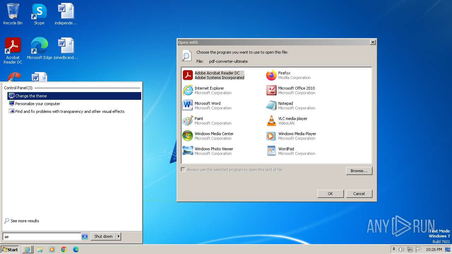Select the Microsoft Edge desktop icon
452x254 pixels.
coord(39,48)
